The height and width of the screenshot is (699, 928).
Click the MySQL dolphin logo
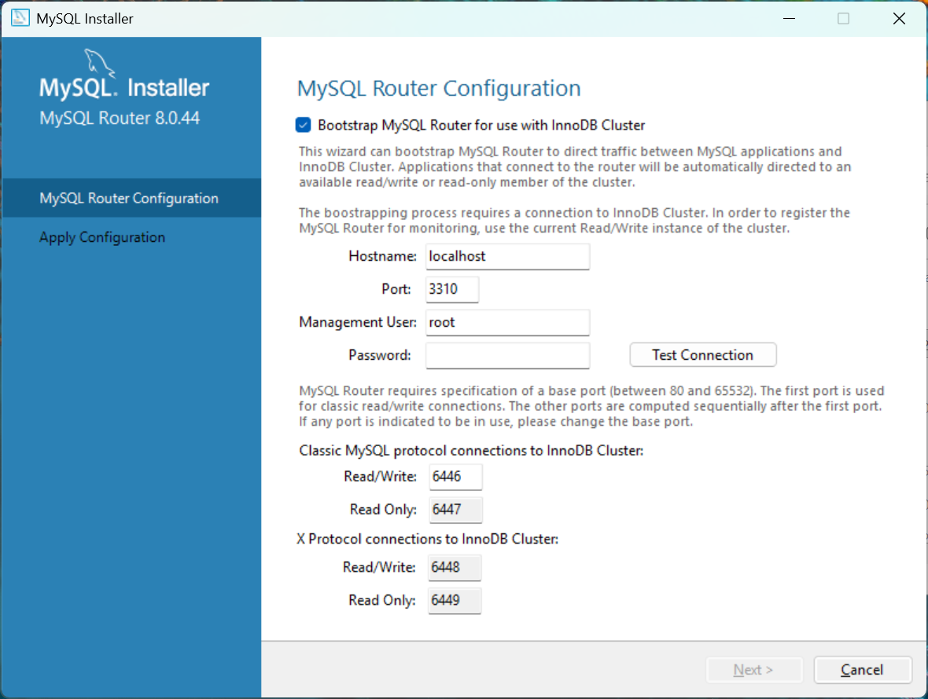click(99, 63)
